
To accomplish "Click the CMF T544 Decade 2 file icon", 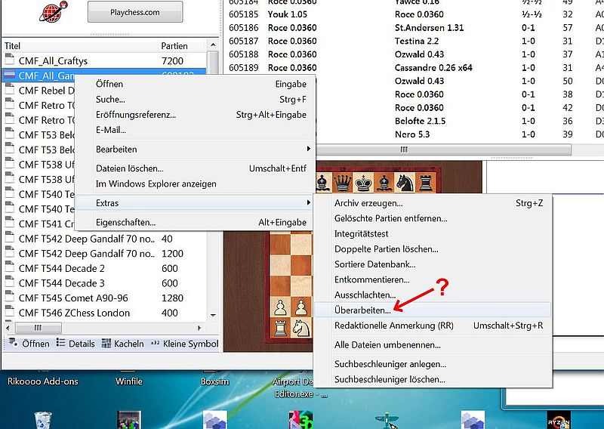I will coord(9,269).
